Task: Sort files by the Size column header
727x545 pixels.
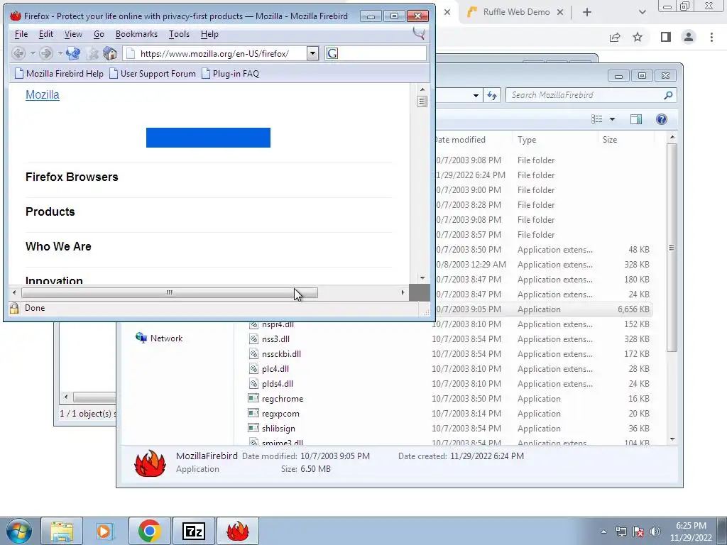Action: point(626,140)
